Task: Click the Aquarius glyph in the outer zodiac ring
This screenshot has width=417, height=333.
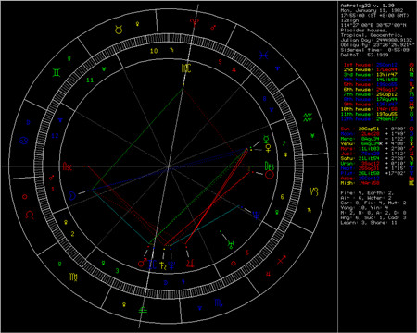Action: (x=308, y=117)
